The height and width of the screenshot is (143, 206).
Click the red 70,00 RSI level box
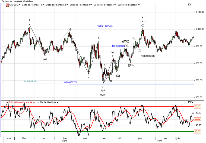coord(197,106)
